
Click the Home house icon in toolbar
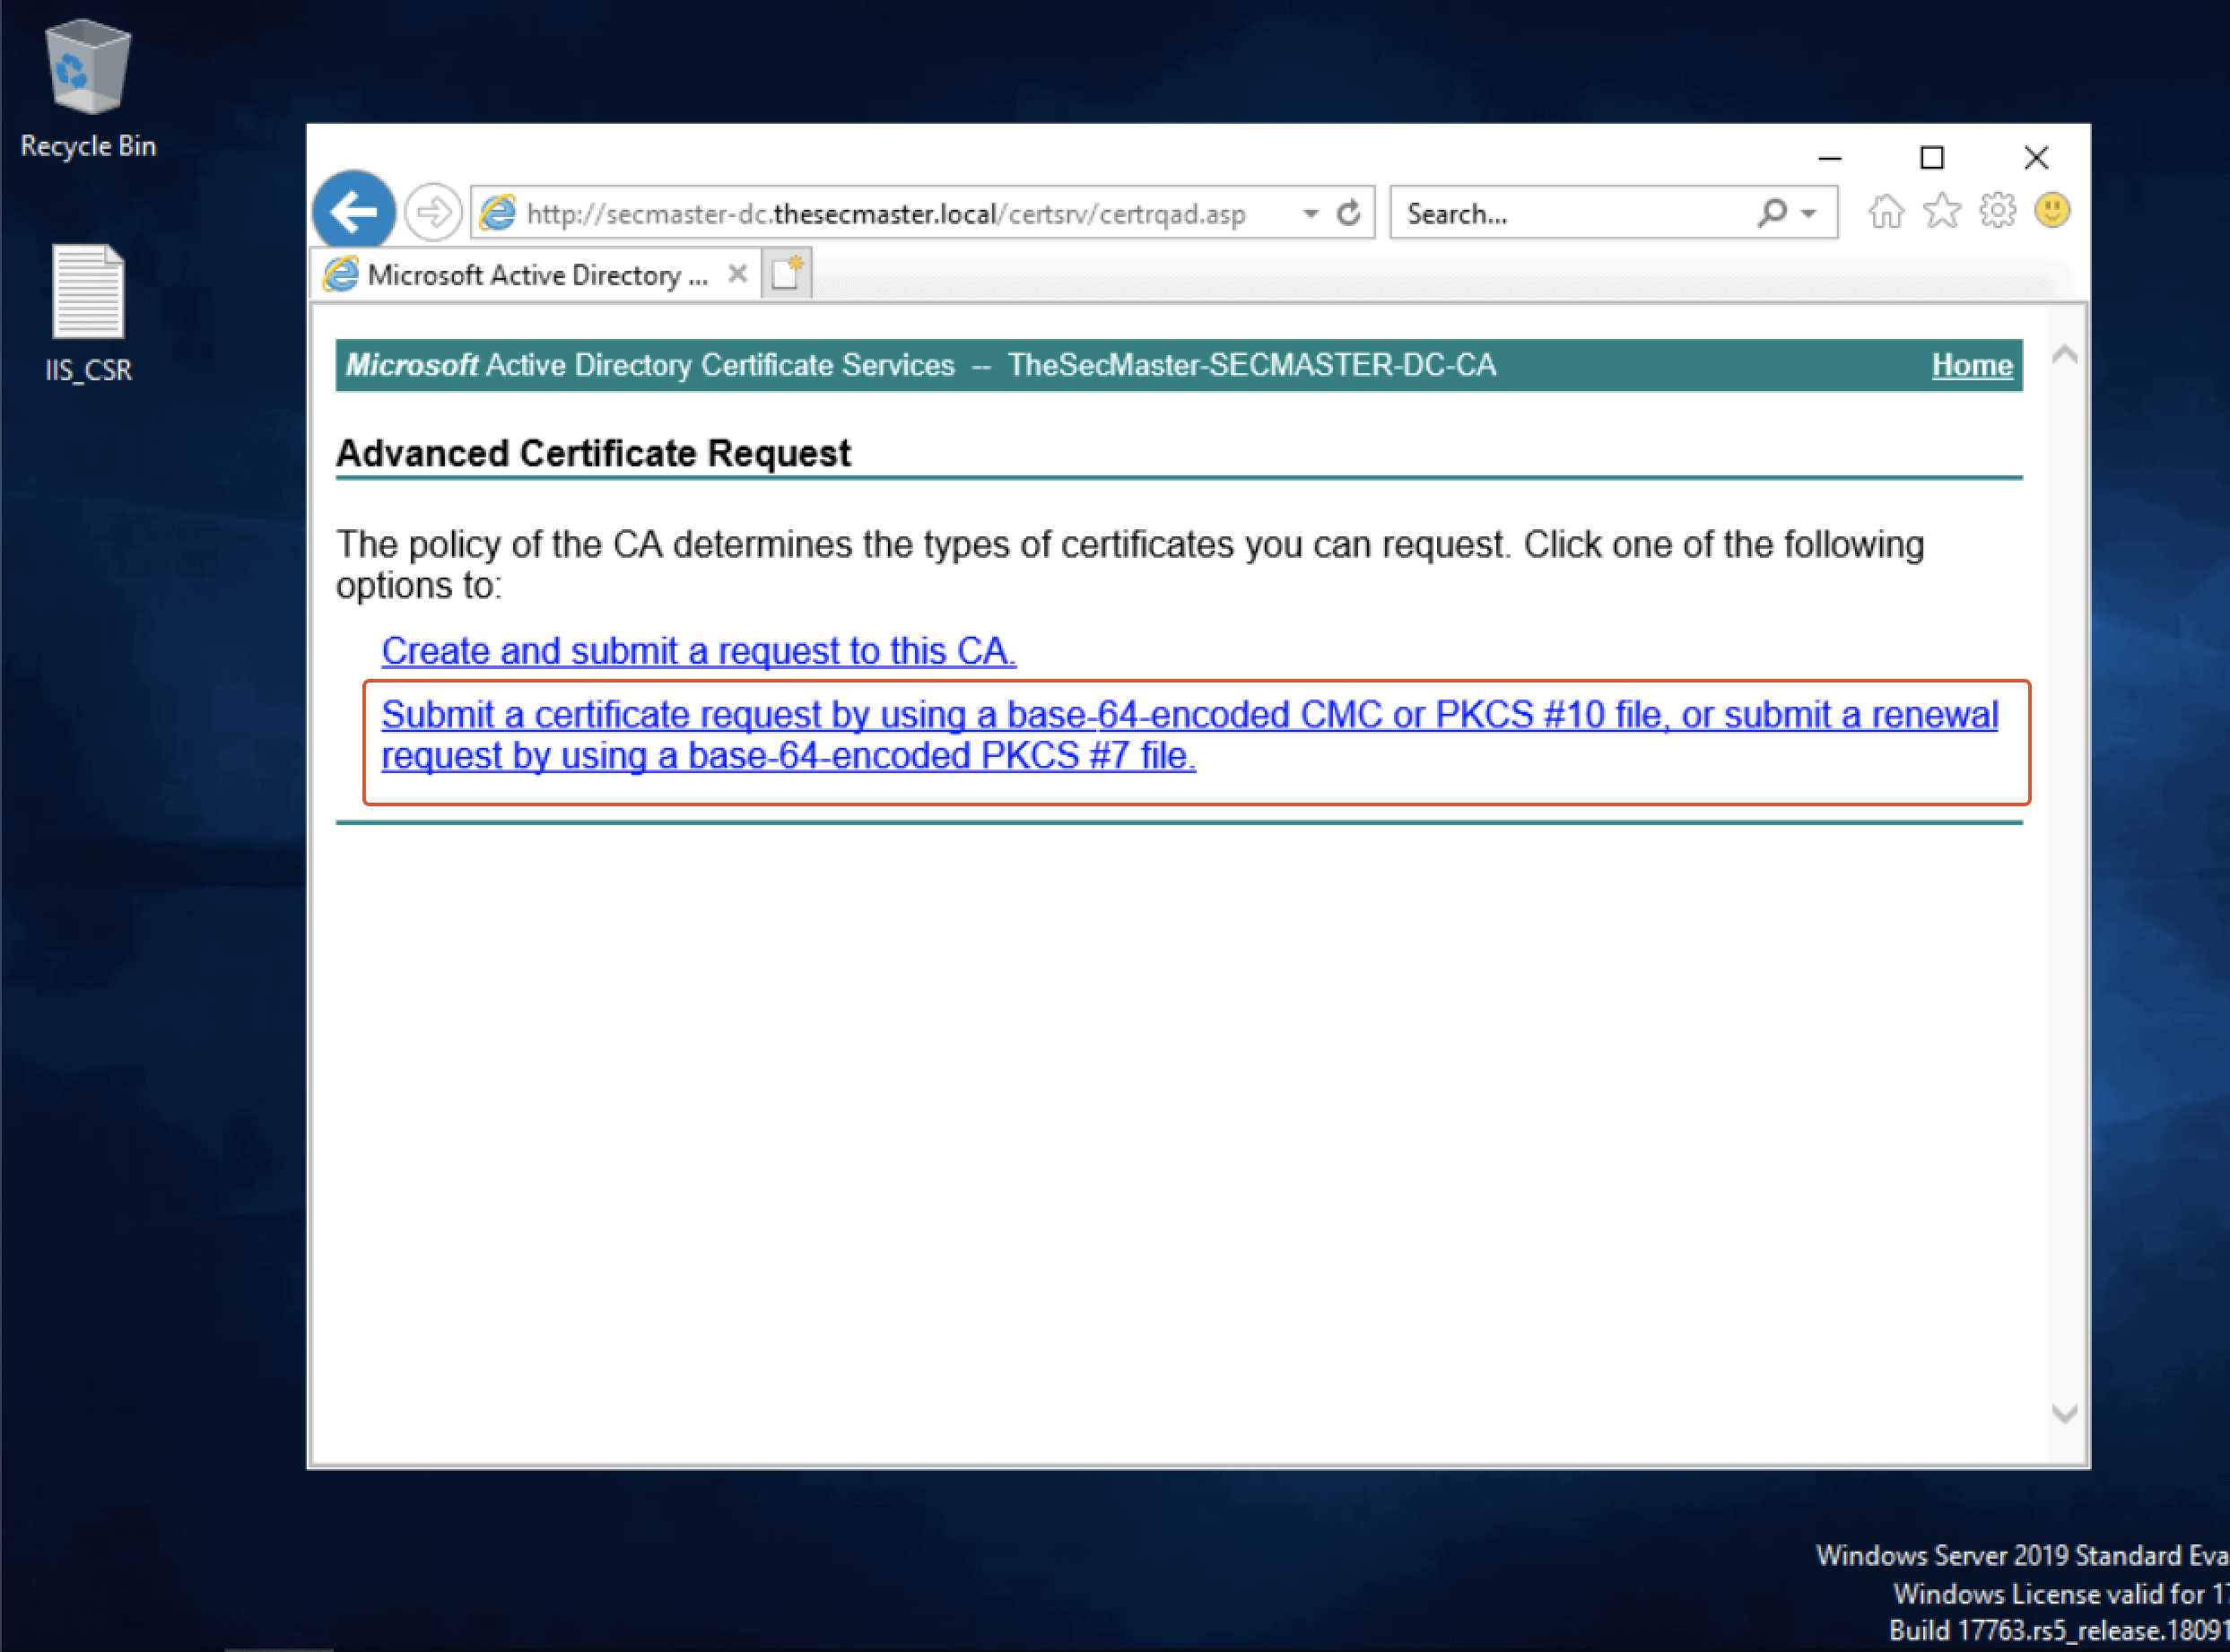(1886, 211)
